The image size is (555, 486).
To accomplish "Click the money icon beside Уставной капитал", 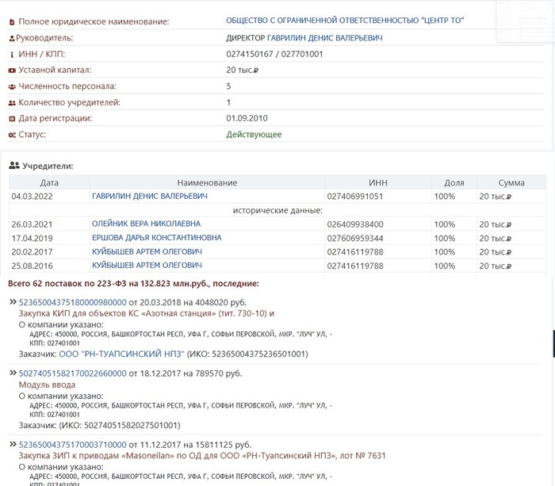I will click(x=11, y=71).
